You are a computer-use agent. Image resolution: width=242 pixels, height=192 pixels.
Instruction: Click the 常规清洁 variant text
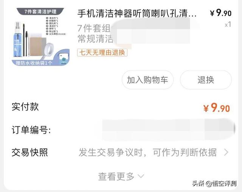point(95,38)
